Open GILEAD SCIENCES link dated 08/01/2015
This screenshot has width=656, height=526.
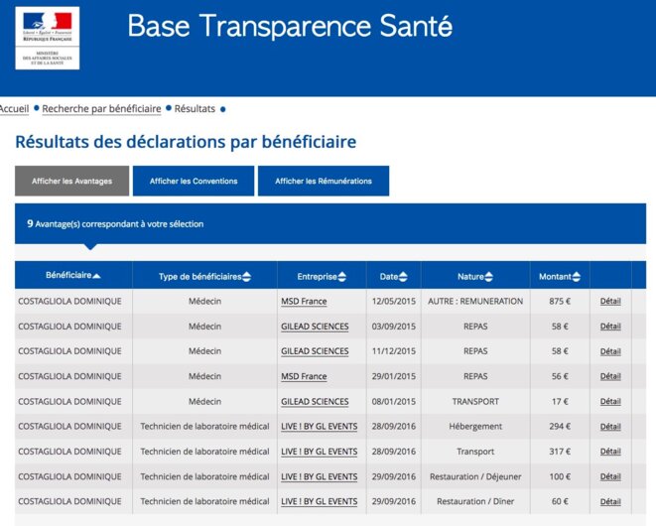tap(315, 401)
